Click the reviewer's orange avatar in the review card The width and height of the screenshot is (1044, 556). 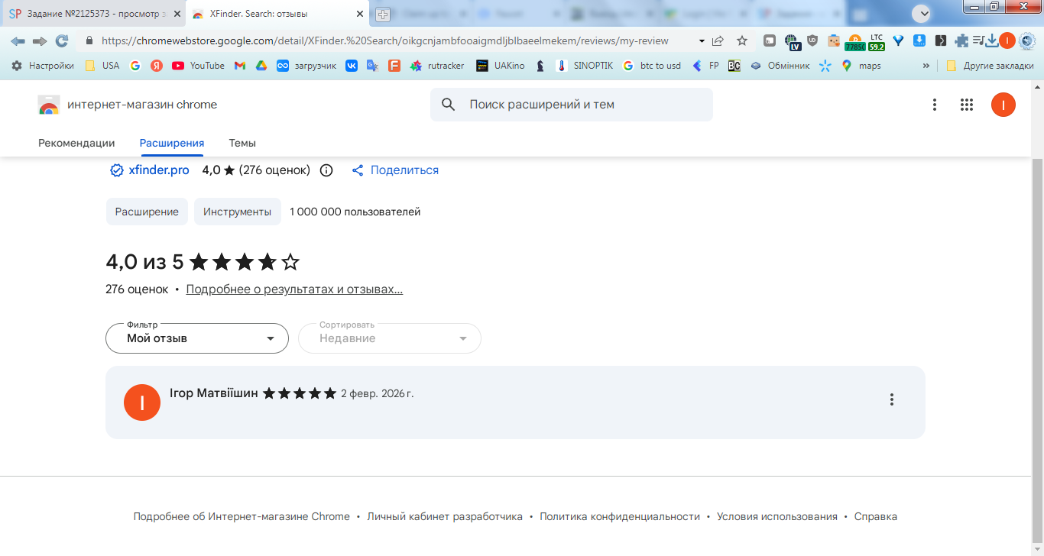(142, 402)
